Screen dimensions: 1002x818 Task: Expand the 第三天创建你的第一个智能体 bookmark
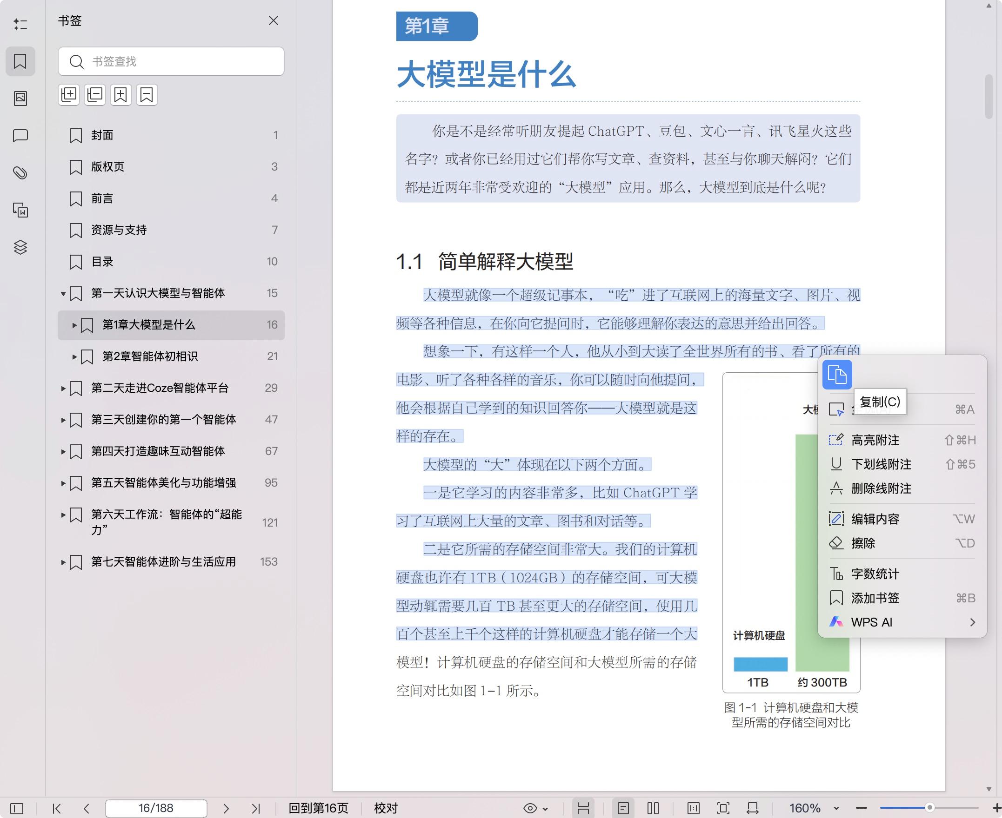coord(63,420)
